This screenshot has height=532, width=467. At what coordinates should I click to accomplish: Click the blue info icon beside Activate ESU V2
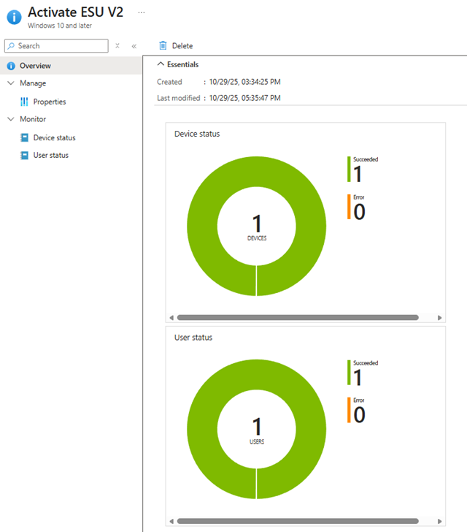tap(15, 17)
